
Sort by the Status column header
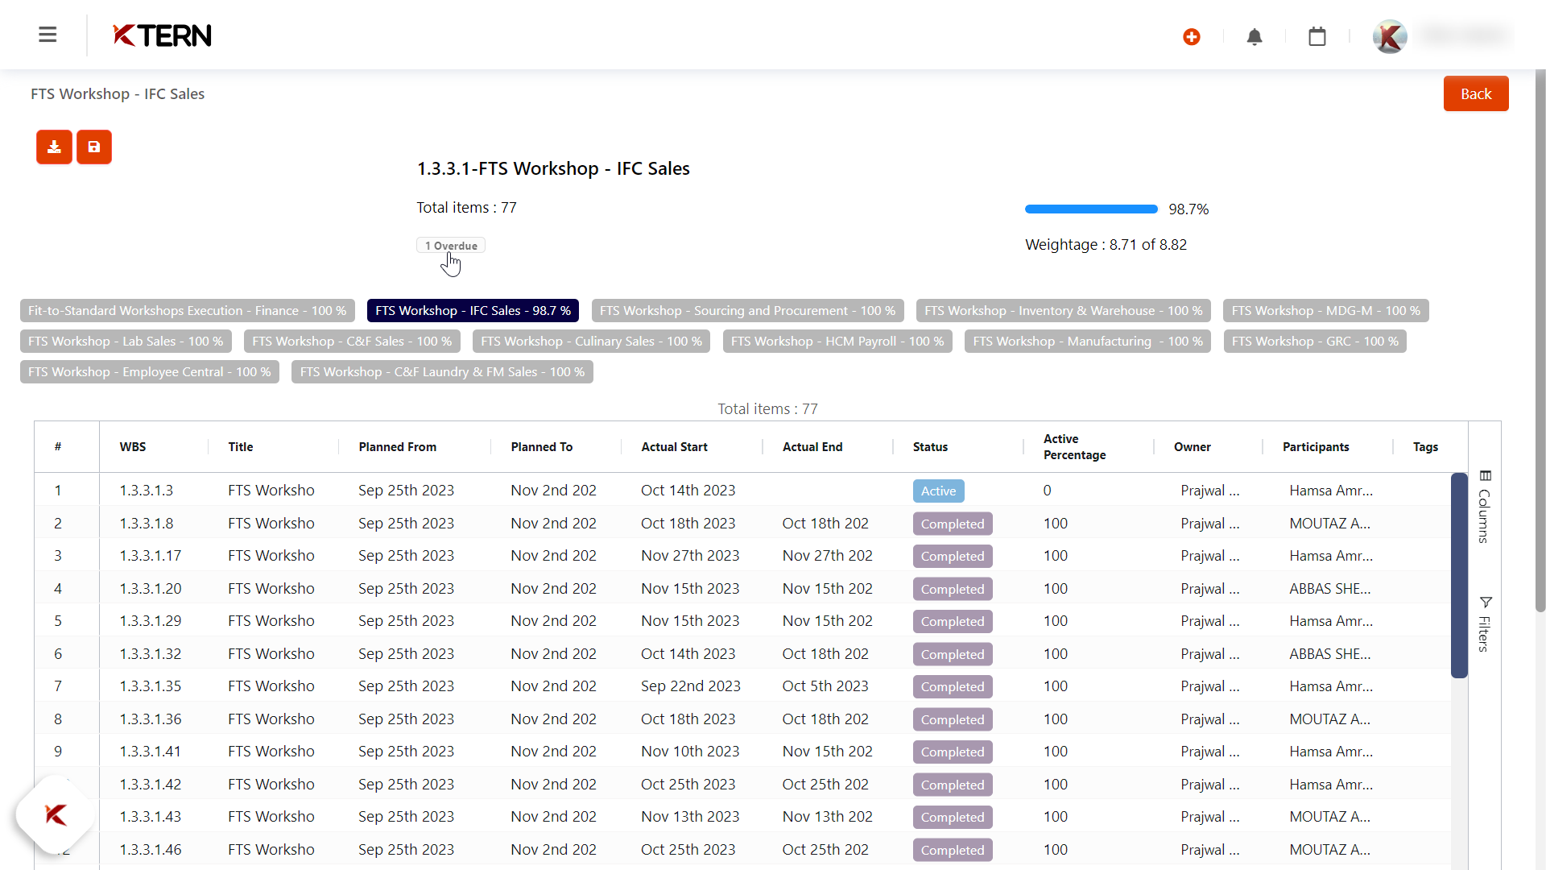930,447
